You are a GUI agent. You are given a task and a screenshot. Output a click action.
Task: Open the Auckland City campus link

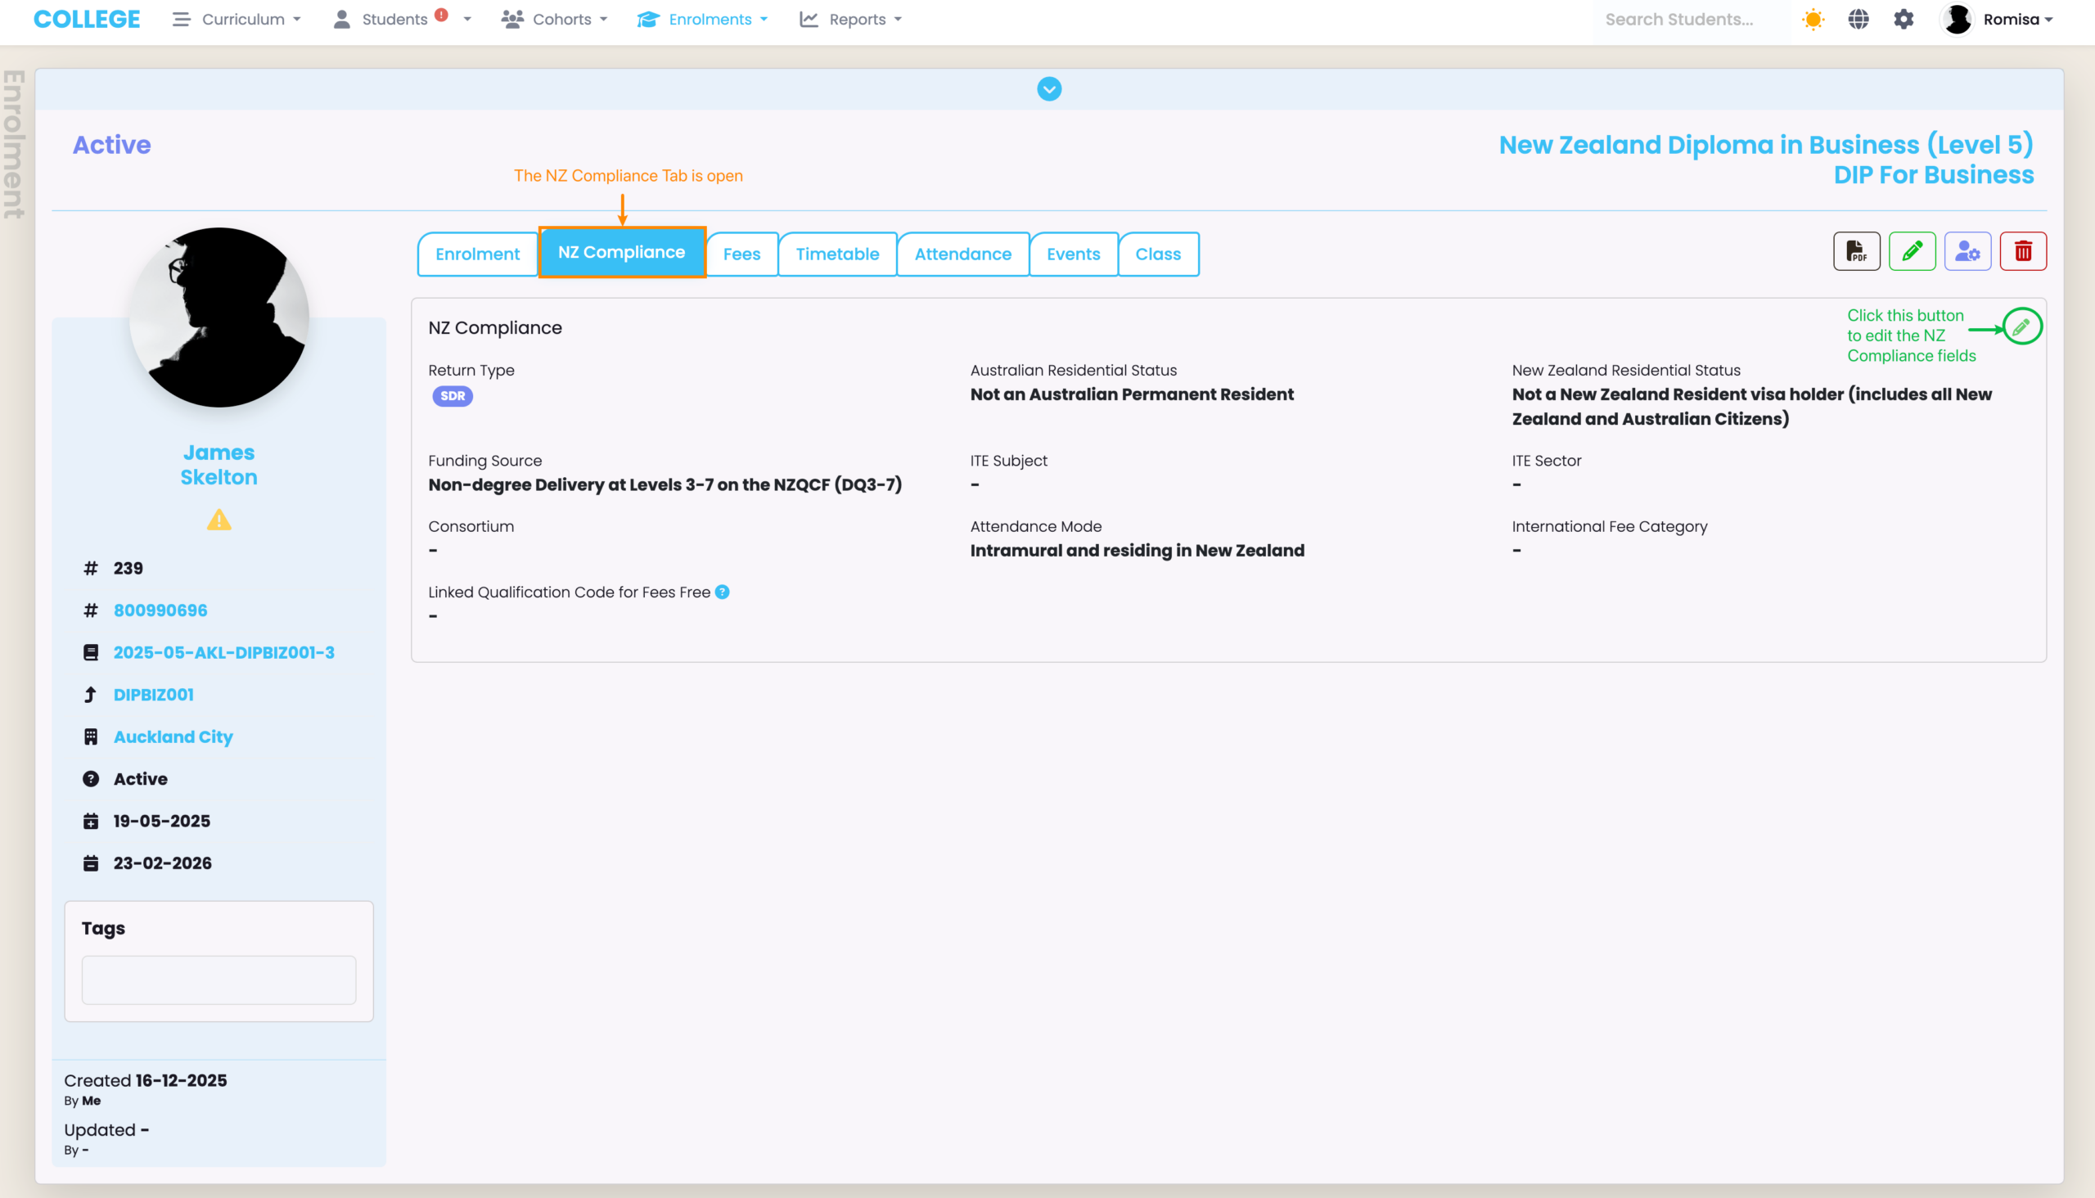click(x=173, y=736)
